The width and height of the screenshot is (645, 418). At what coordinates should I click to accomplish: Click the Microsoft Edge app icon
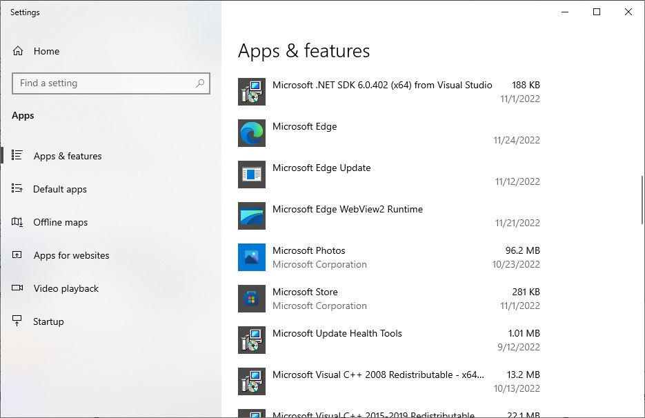tap(252, 133)
